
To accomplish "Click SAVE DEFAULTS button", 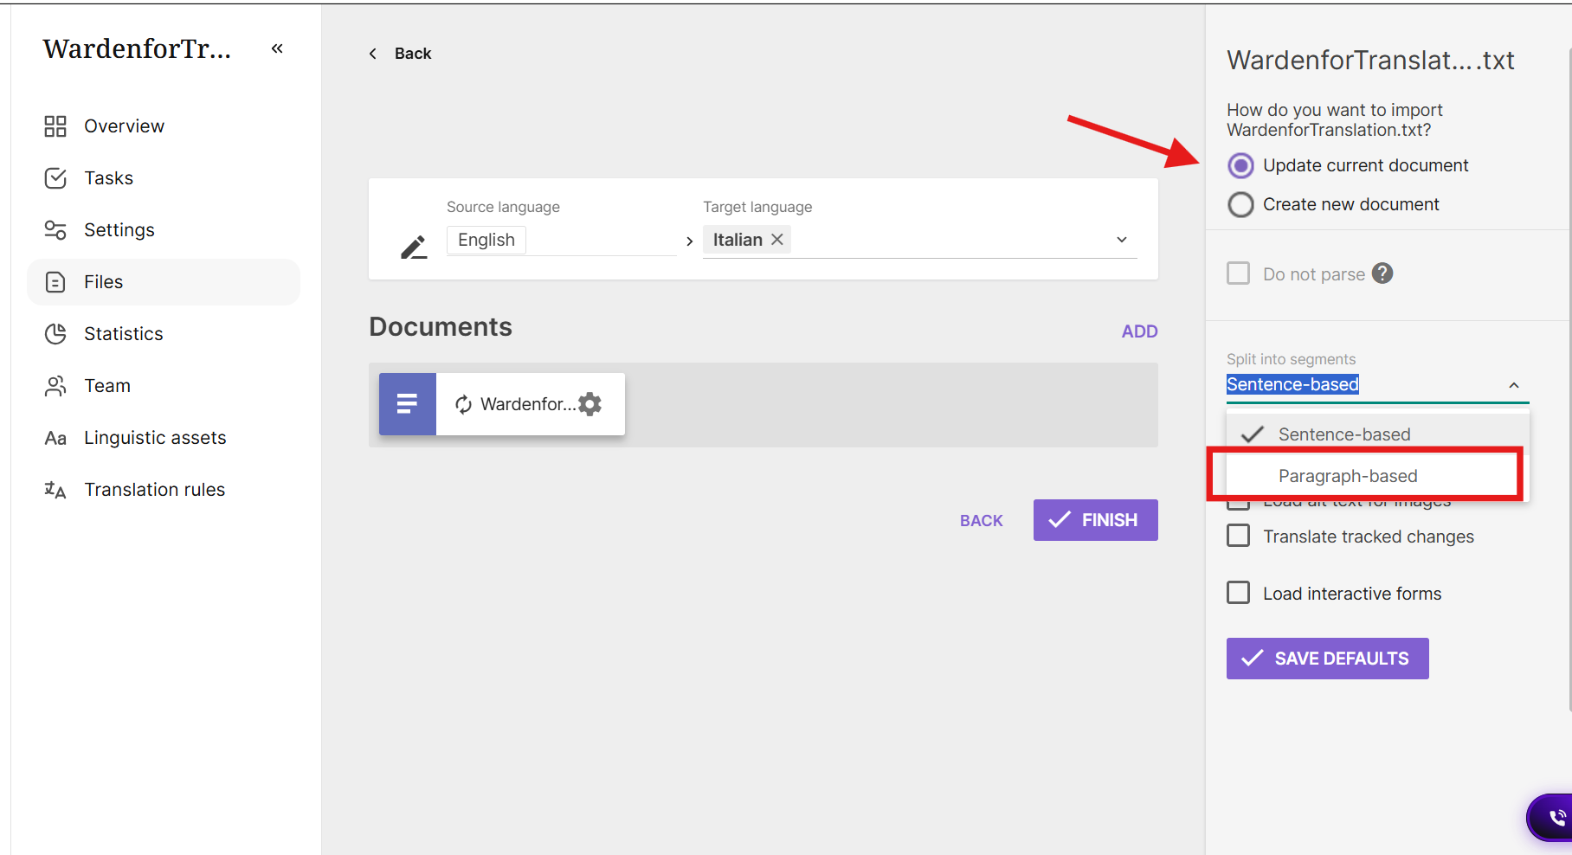I will pyautogui.click(x=1328, y=659).
